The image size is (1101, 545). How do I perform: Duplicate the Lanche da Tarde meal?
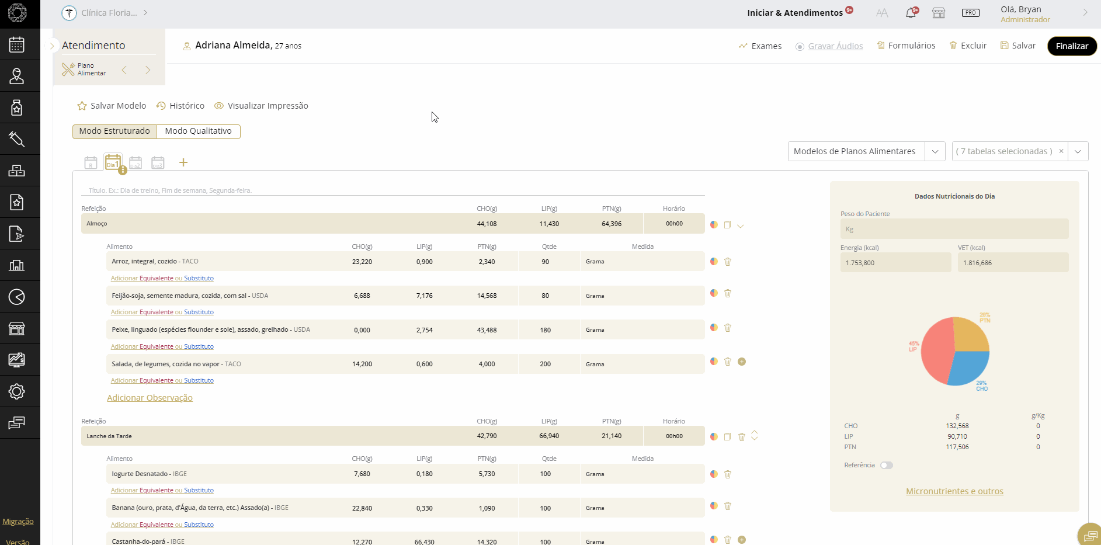(x=727, y=436)
